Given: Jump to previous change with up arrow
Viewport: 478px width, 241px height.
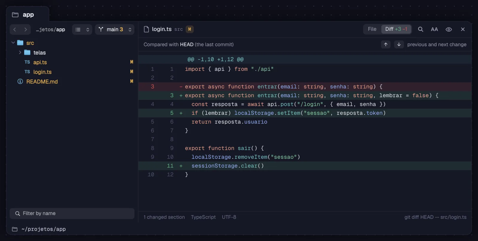Looking at the screenshot, I should [x=386, y=45].
